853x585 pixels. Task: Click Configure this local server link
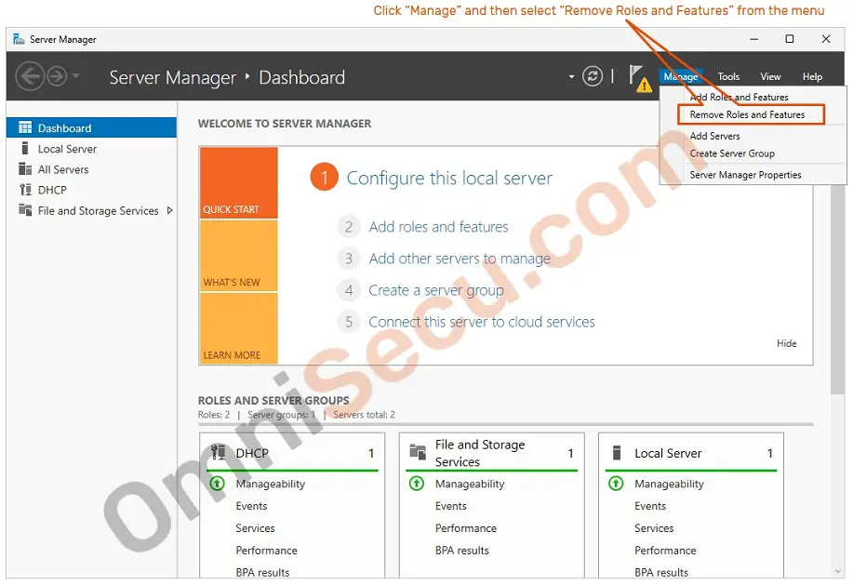pyautogui.click(x=449, y=179)
